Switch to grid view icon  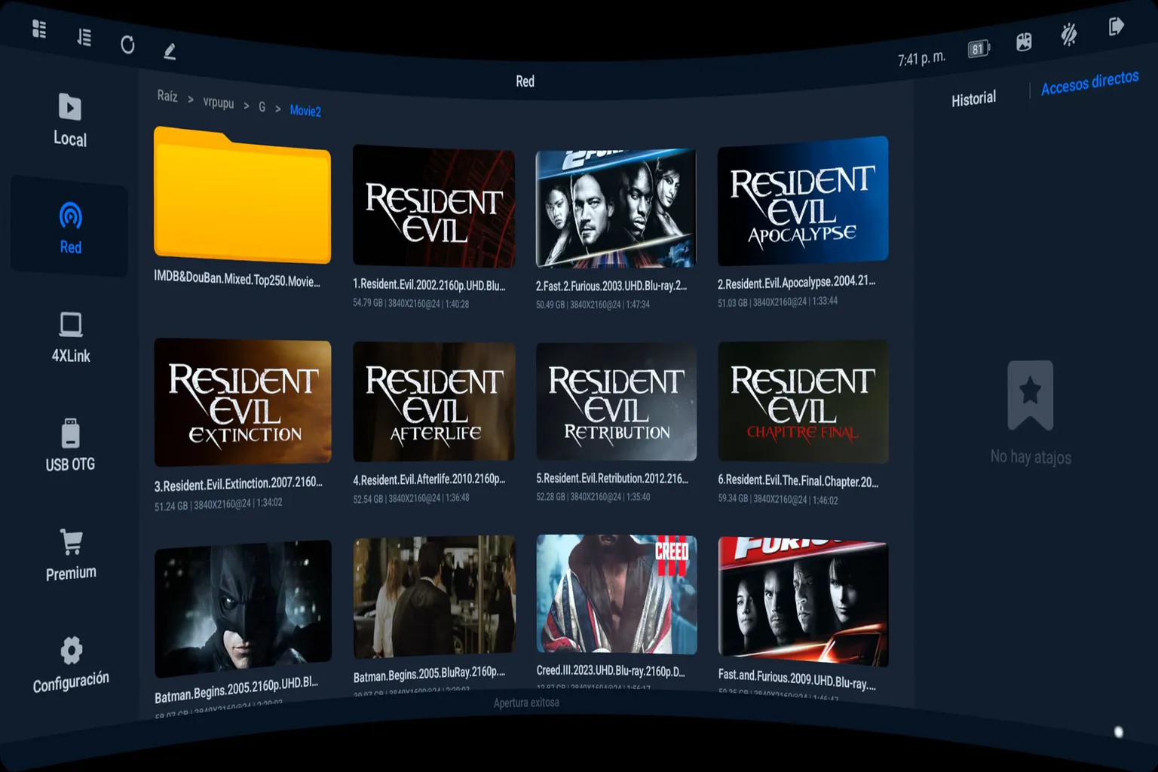39,29
